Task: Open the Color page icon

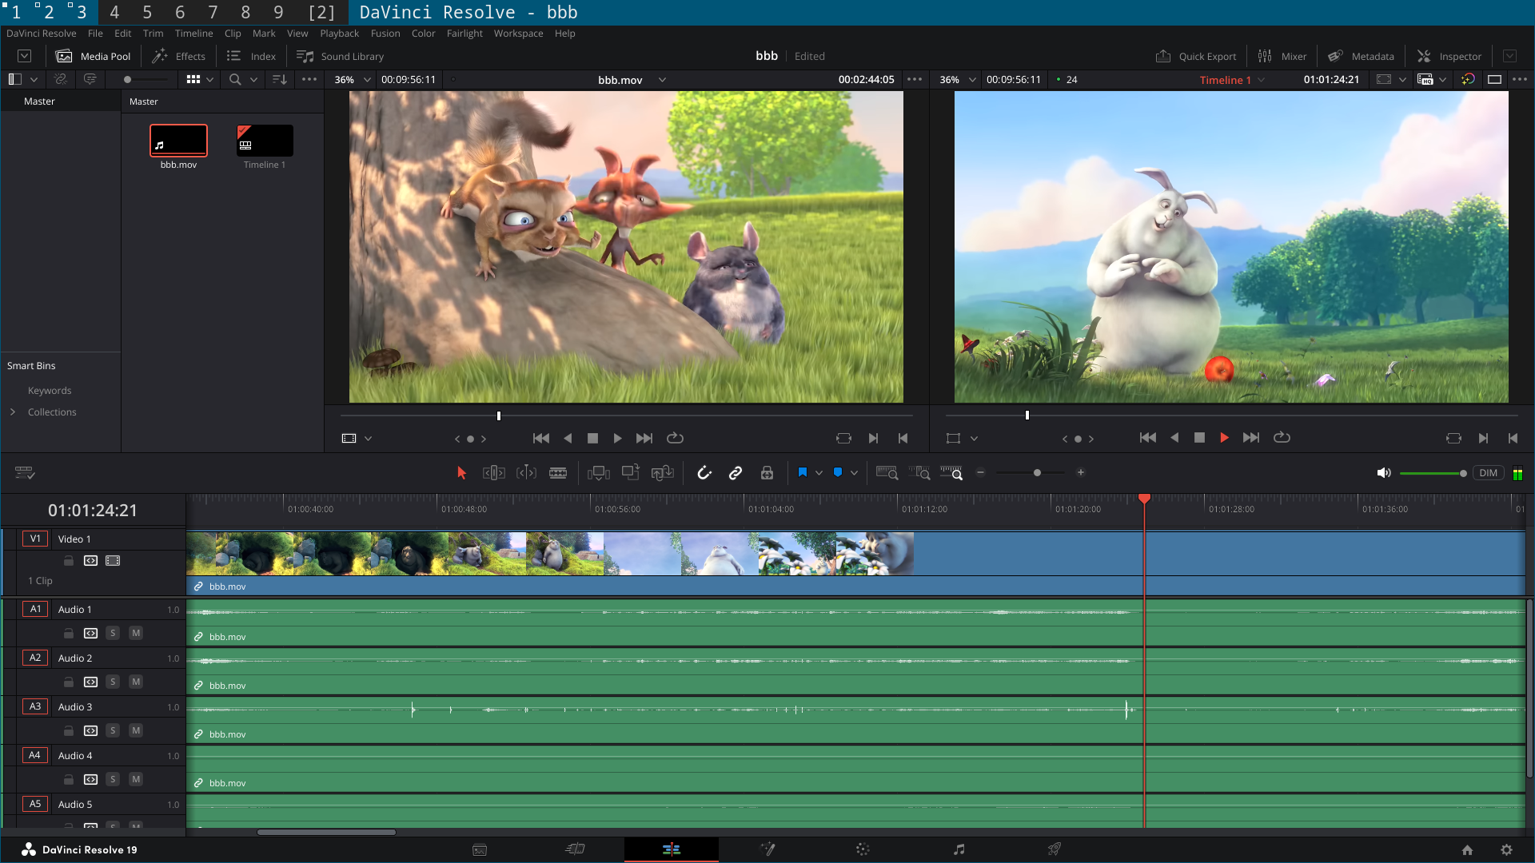Action: pos(863,849)
